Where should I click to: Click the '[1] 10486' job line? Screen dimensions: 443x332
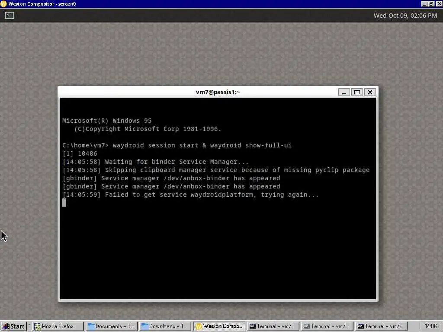pyautogui.click(x=80, y=153)
